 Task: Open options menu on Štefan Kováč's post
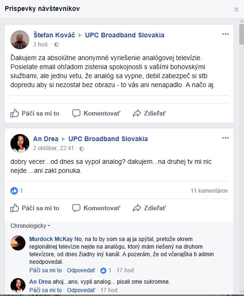click(x=226, y=34)
